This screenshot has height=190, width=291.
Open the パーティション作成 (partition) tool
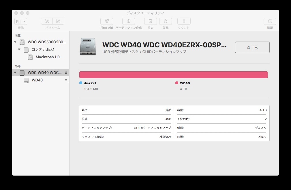[128, 21]
